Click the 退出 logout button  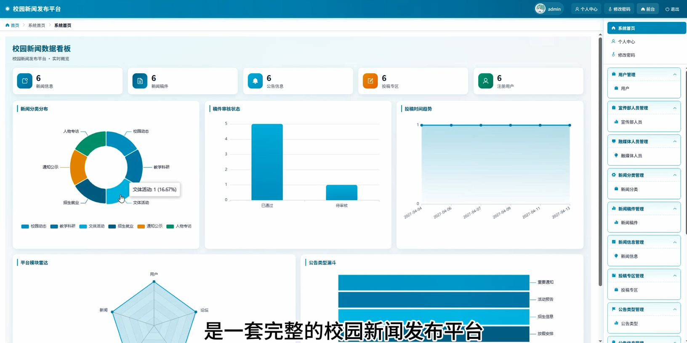pyautogui.click(x=672, y=9)
